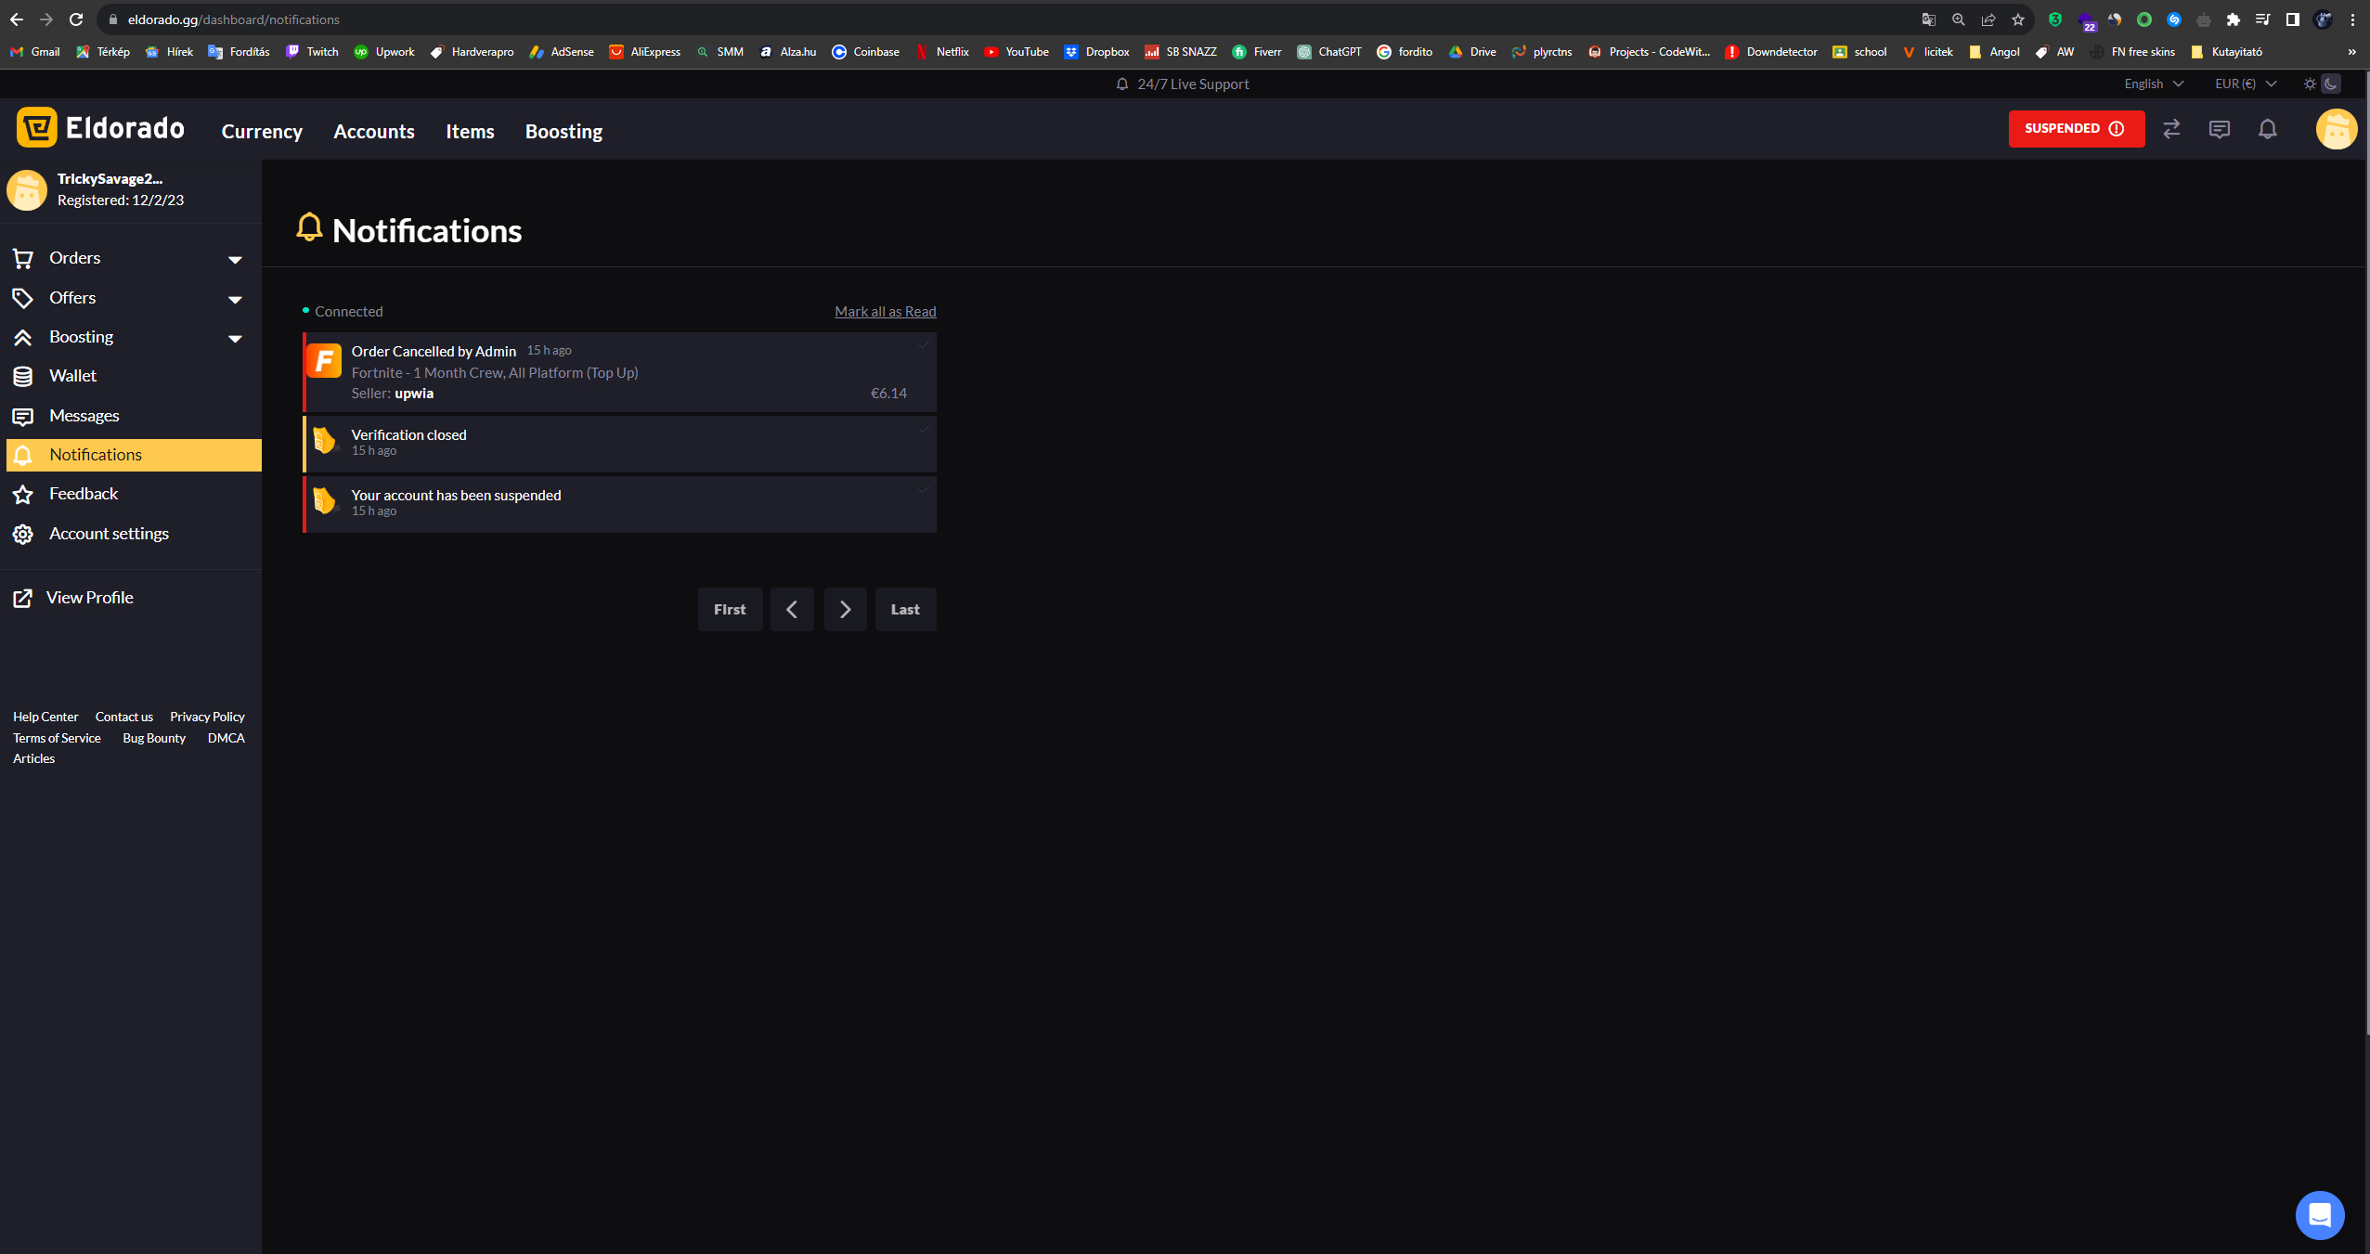This screenshot has height=1254, width=2370.
Task: Click the chat/messages icon in top bar
Action: [2220, 128]
